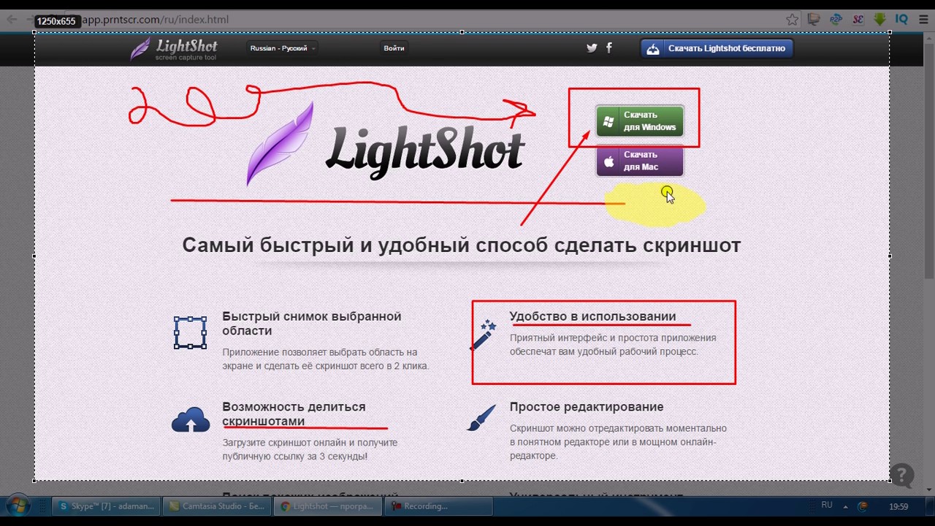Switch to Lightshot Chrome taskbar item
Viewport: 935px width, 526px height.
click(x=327, y=506)
